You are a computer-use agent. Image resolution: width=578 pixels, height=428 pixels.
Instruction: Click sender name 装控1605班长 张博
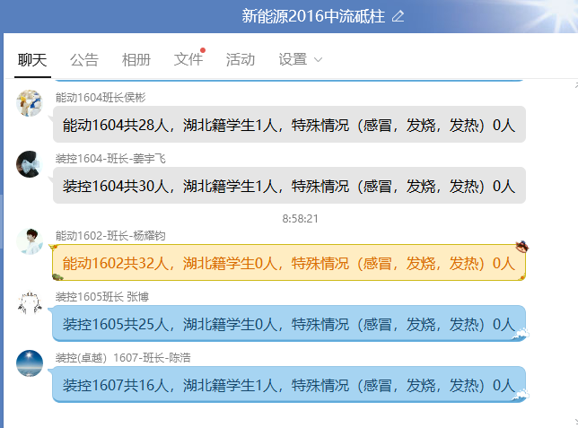point(102,296)
